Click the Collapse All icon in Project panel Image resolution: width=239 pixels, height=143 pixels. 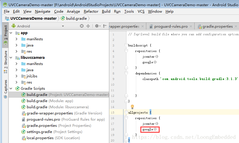coord(88,26)
